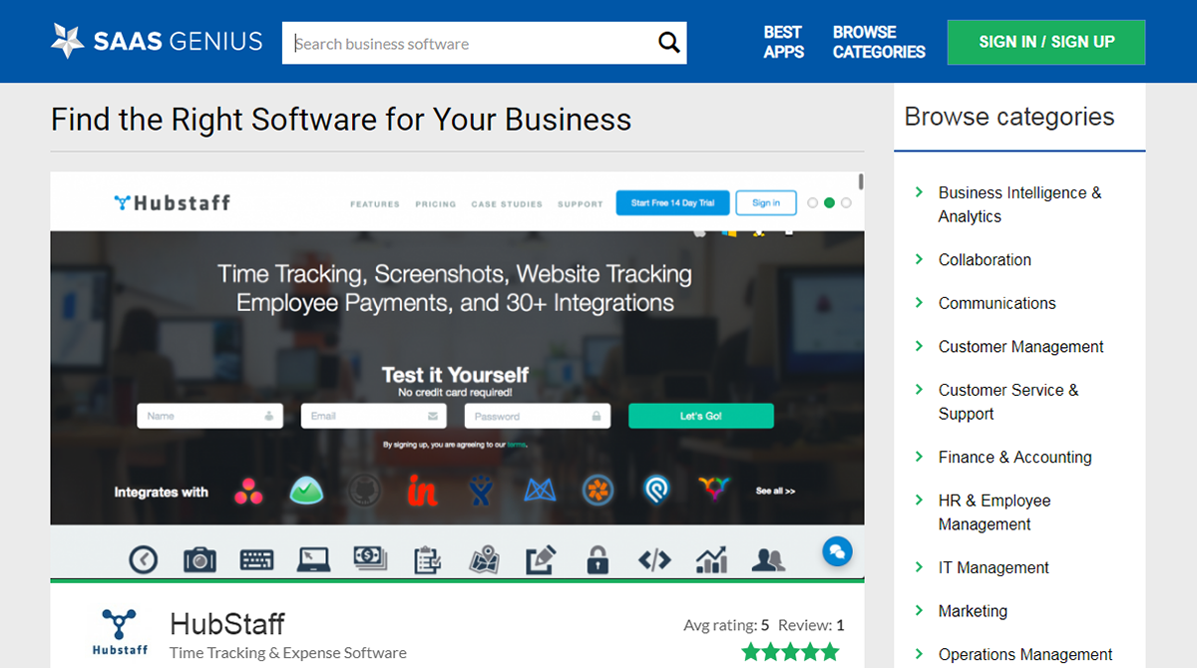The height and width of the screenshot is (668, 1197).
Task: Click the clock time tracking feature icon
Action: [x=143, y=559]
